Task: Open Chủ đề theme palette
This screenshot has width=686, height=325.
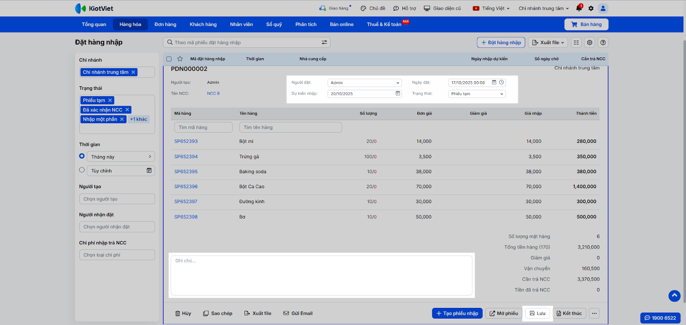Action: click(373, 8)
